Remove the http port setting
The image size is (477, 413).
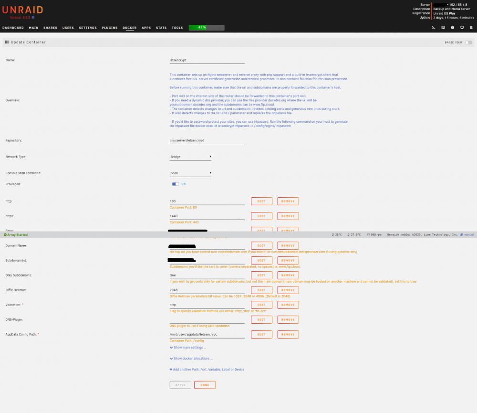click(x=288, y=201)
